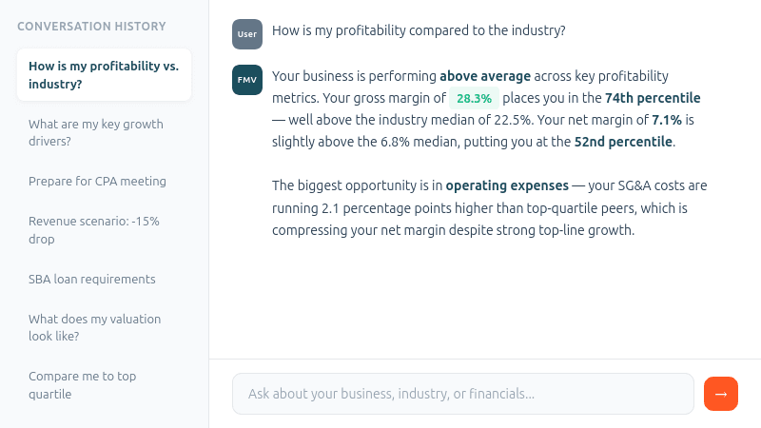Open 'How is my profitability vs. industry?' conversation
Viewport: 761px width, 428px height.
[x=104, y=75]
